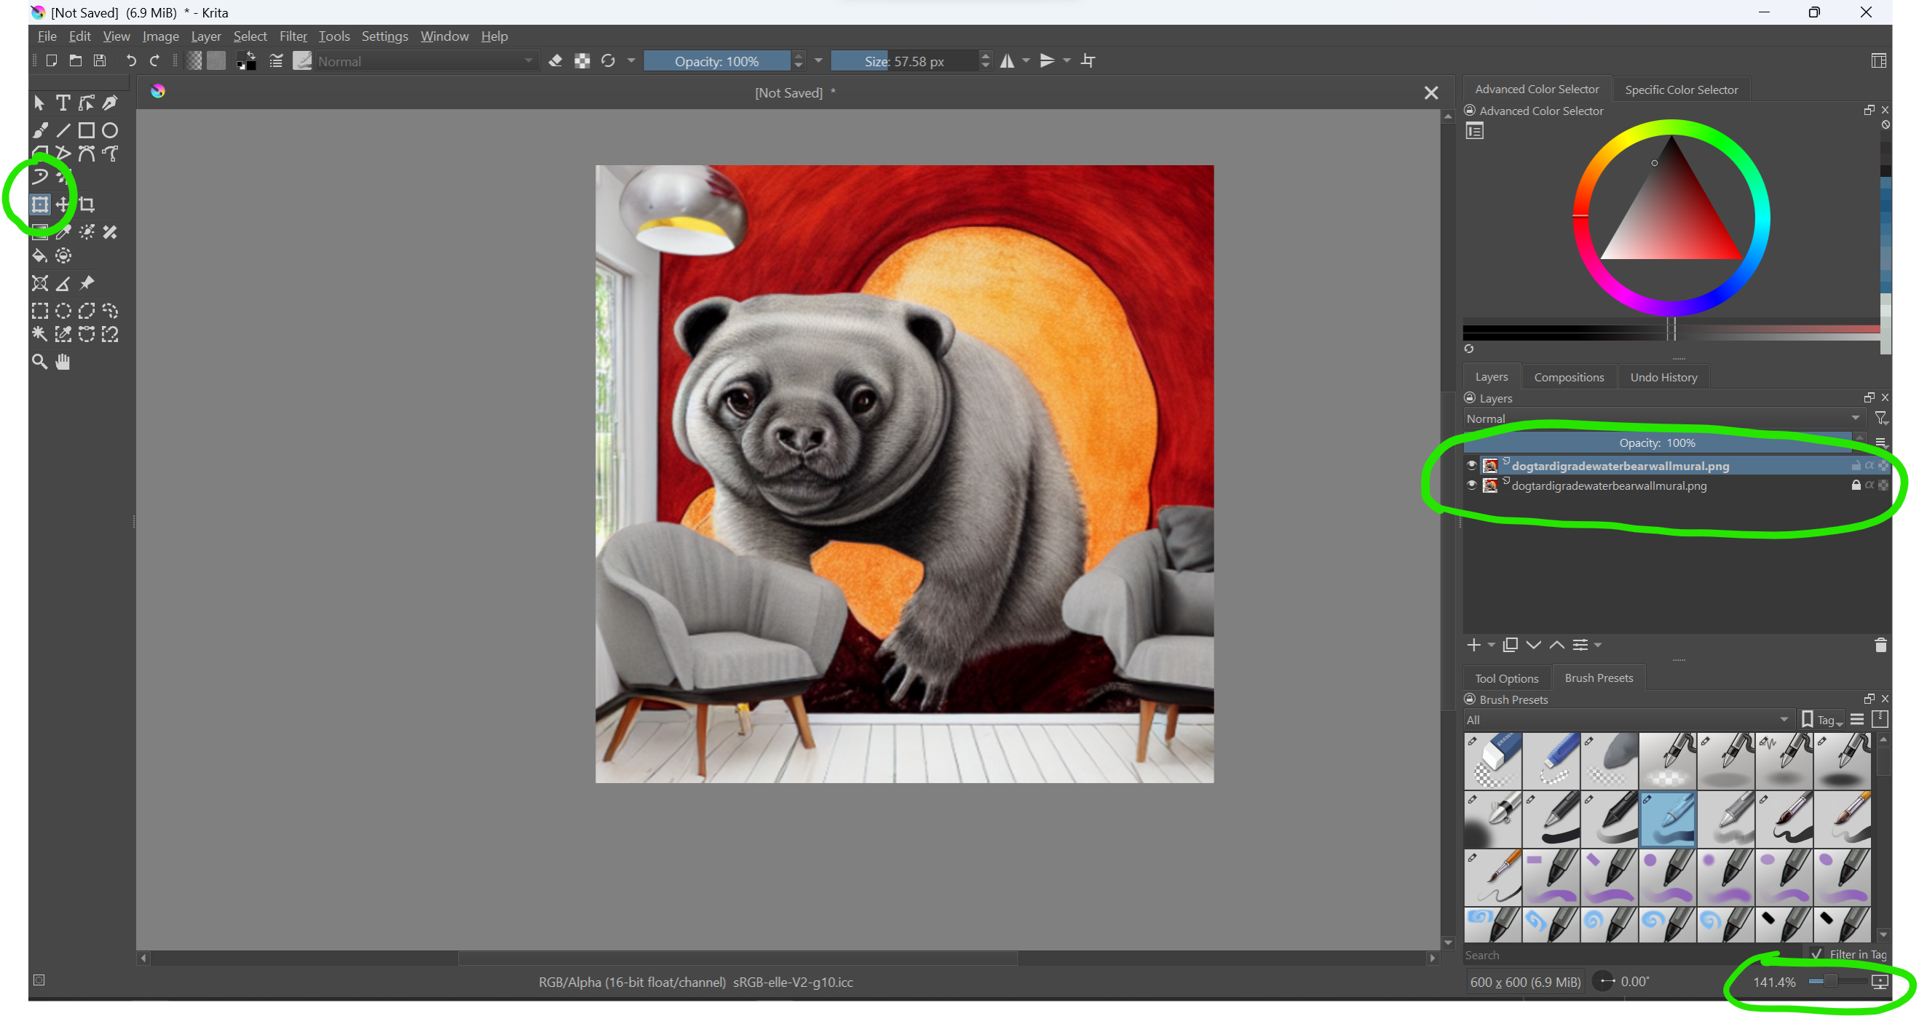1919x1016 pixels.
Task: Select the Fill (paint bucket) tool
Action: [x=39, y=256]
